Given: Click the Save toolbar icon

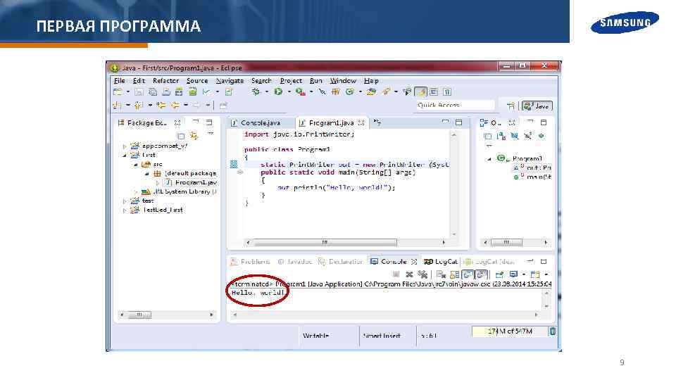Looking at the screenshot, I should pos(139,91).
